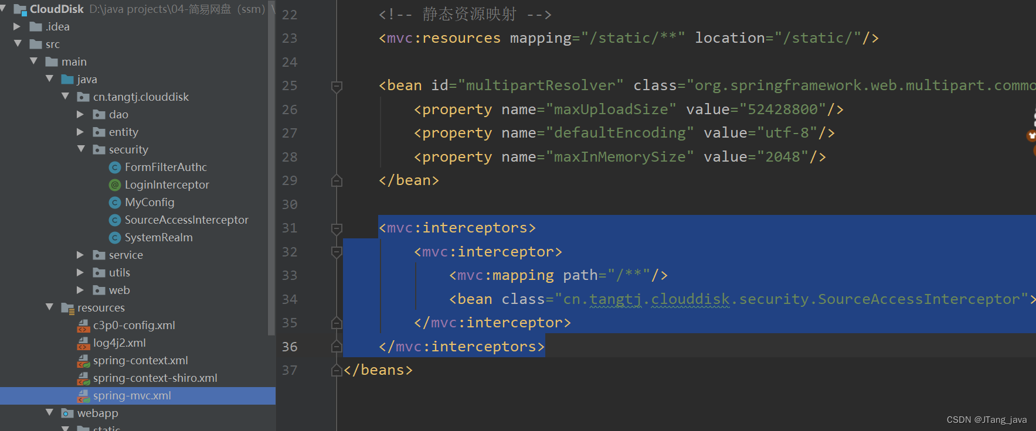Select SourceAccessInterceptor in project tree
Screen dimensions: 1036x431
[186, 220]
